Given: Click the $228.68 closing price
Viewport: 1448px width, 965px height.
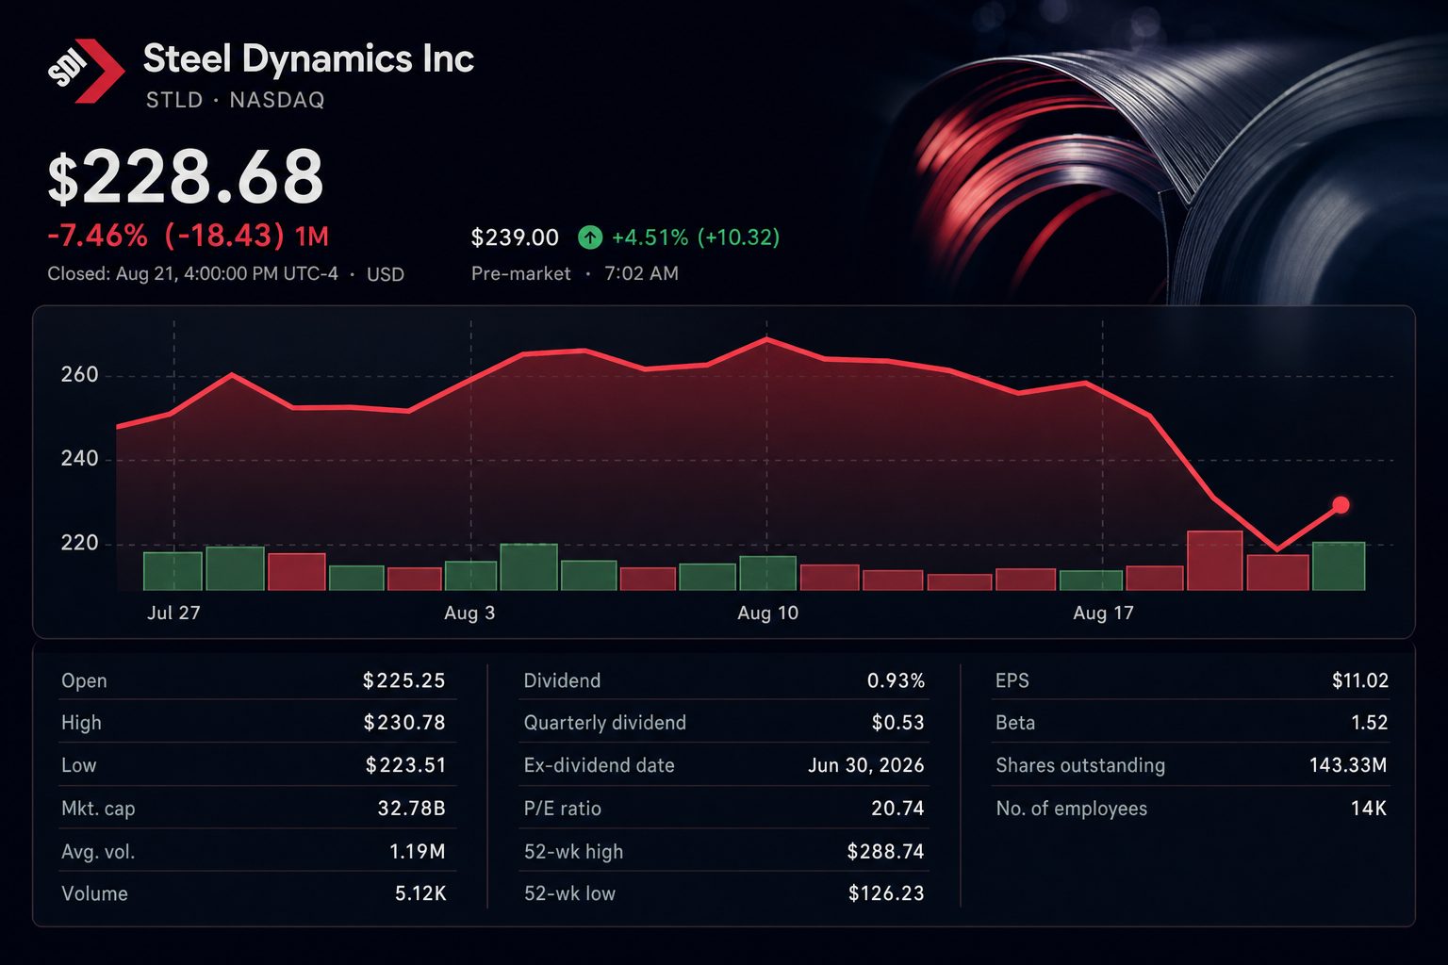Looking at the screenshot, I should pos(186,176).
